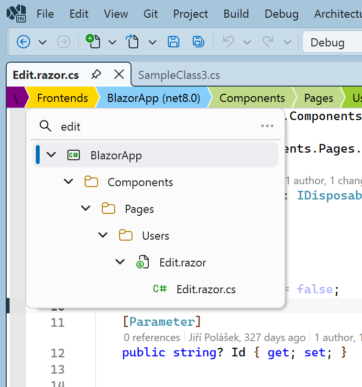Open the search options ellipsis menu

[x=267, y=126]
